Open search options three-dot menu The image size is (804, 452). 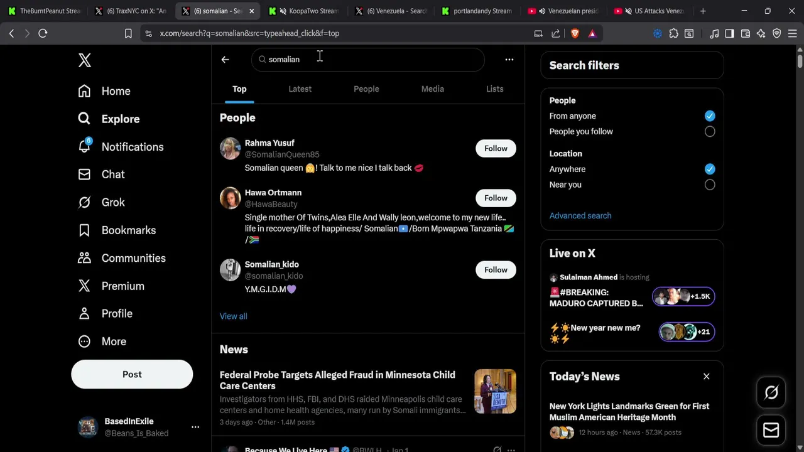point(509,60)
